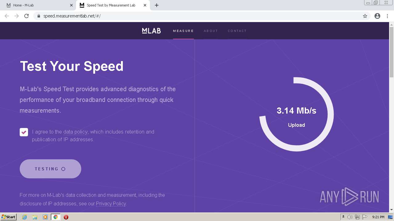Open the Privacy Policy link
This screenshot has width=394, height=221.
coord(111,204)
